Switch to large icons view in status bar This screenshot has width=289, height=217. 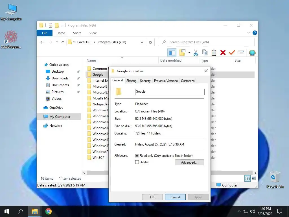pyautogui.click(x=254, y=178)
